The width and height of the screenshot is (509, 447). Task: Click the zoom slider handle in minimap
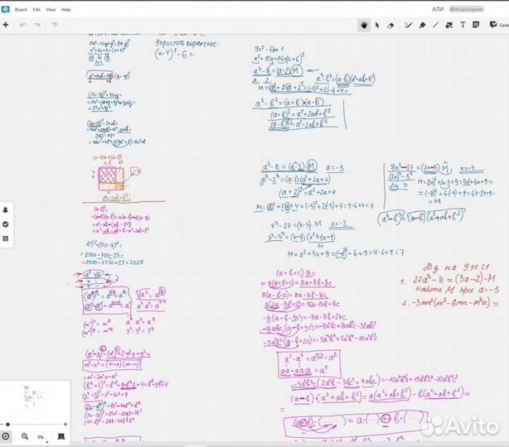pyautogui.click(x=7, y=424)
